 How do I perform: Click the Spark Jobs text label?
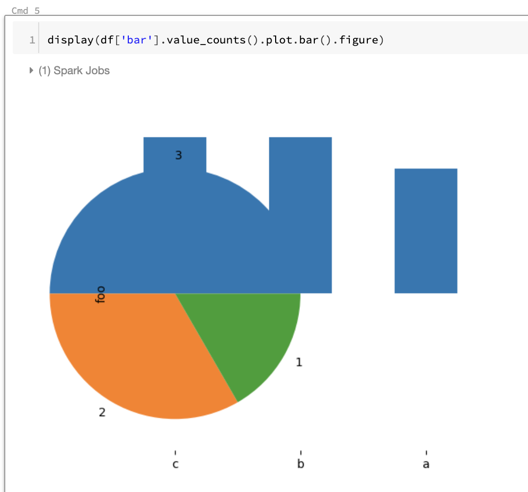[81, 70]
